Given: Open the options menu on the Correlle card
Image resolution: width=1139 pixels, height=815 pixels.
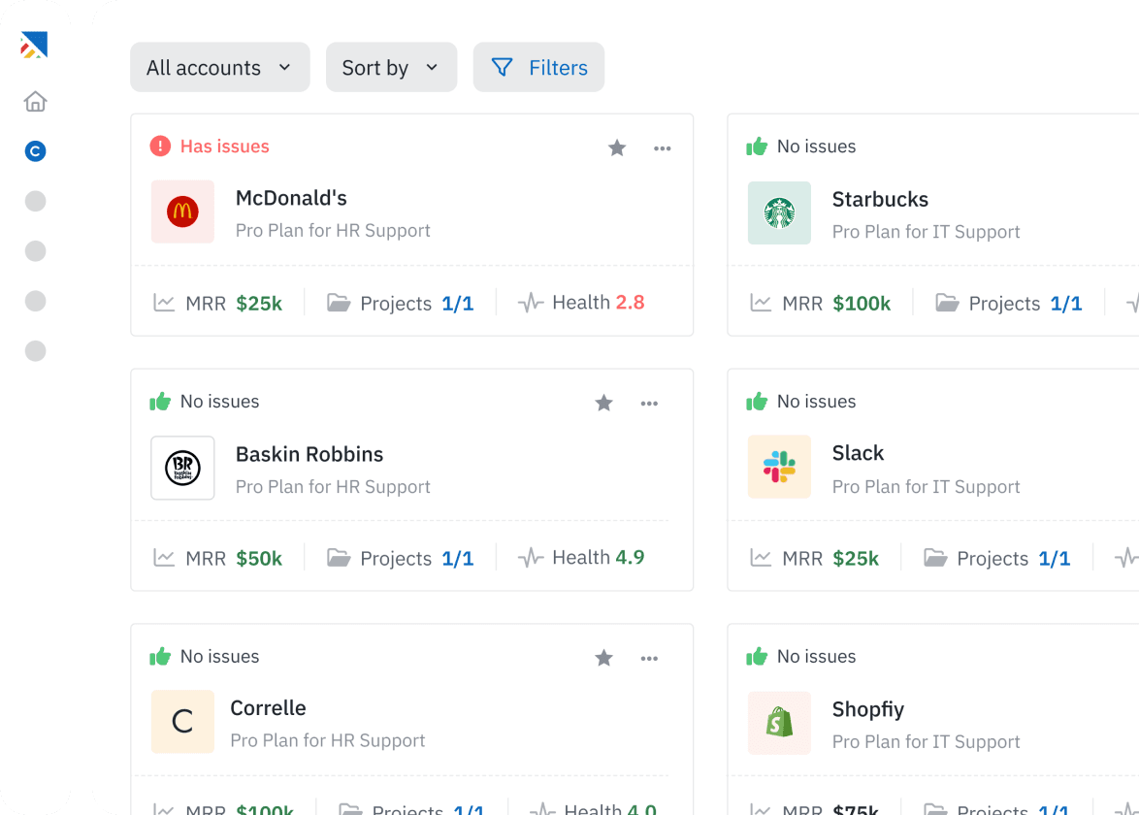Looking at the screenshot, I should tap(649, 658).
